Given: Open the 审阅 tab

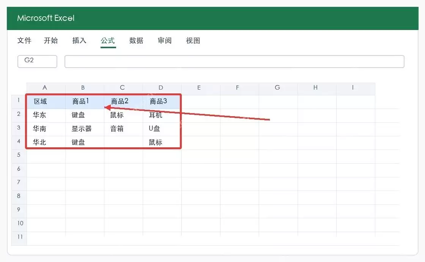Looking at the screenshot, I should pyautogui.click(x=165, y=41).
